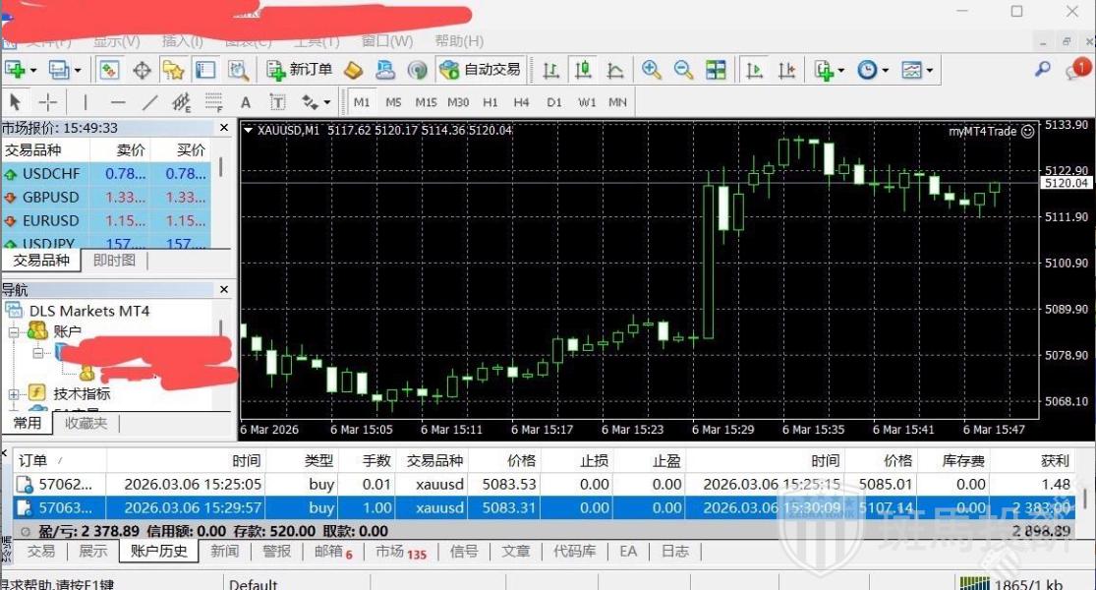Image resolution: width=1096 pixels, height=590 pixels.
Task: Expand the 技术指标 node in the navigator
Action: (14, 393)
